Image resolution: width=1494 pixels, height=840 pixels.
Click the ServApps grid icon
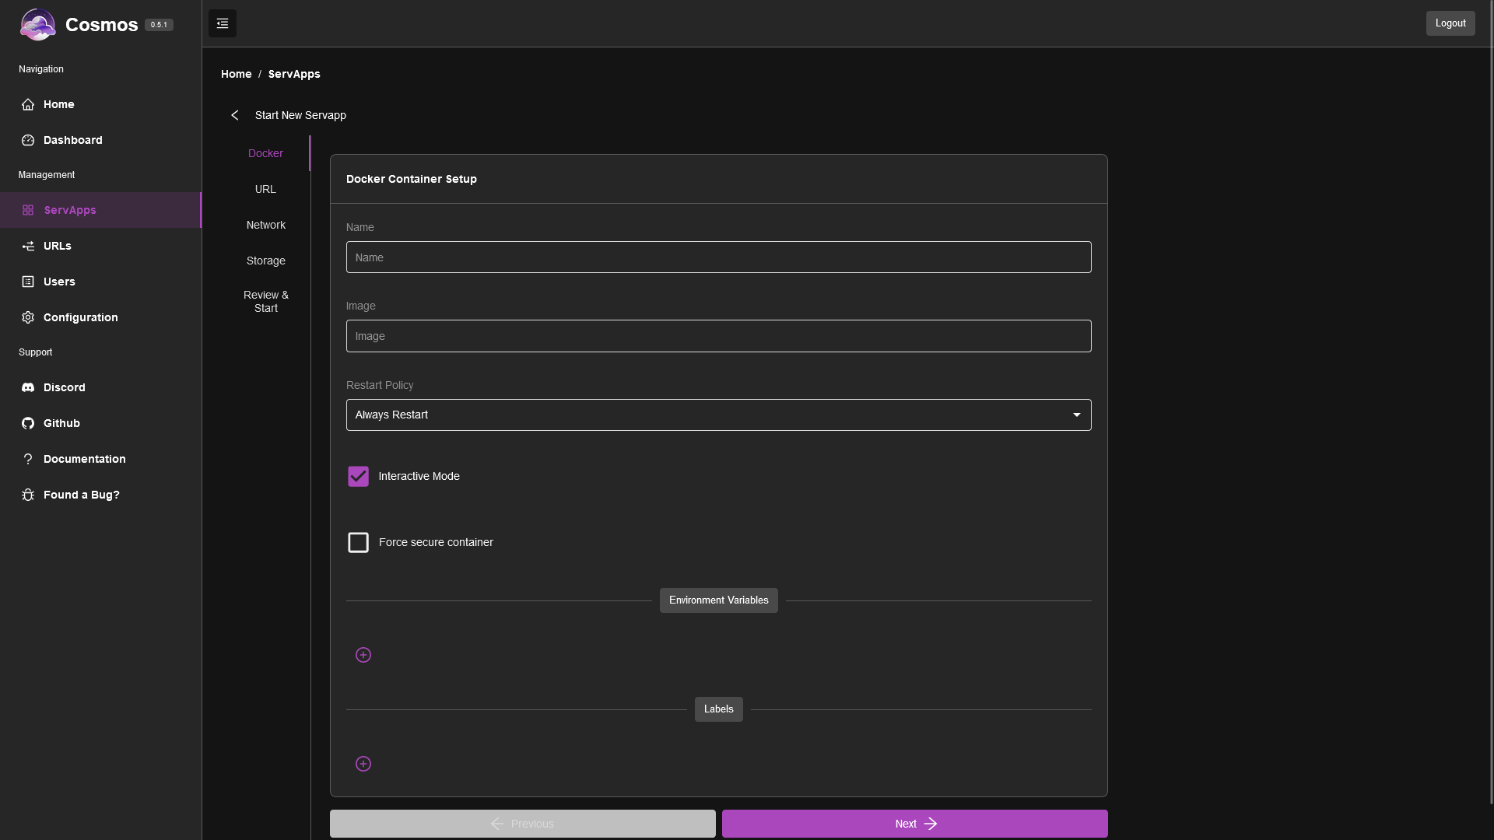(28, 210)
